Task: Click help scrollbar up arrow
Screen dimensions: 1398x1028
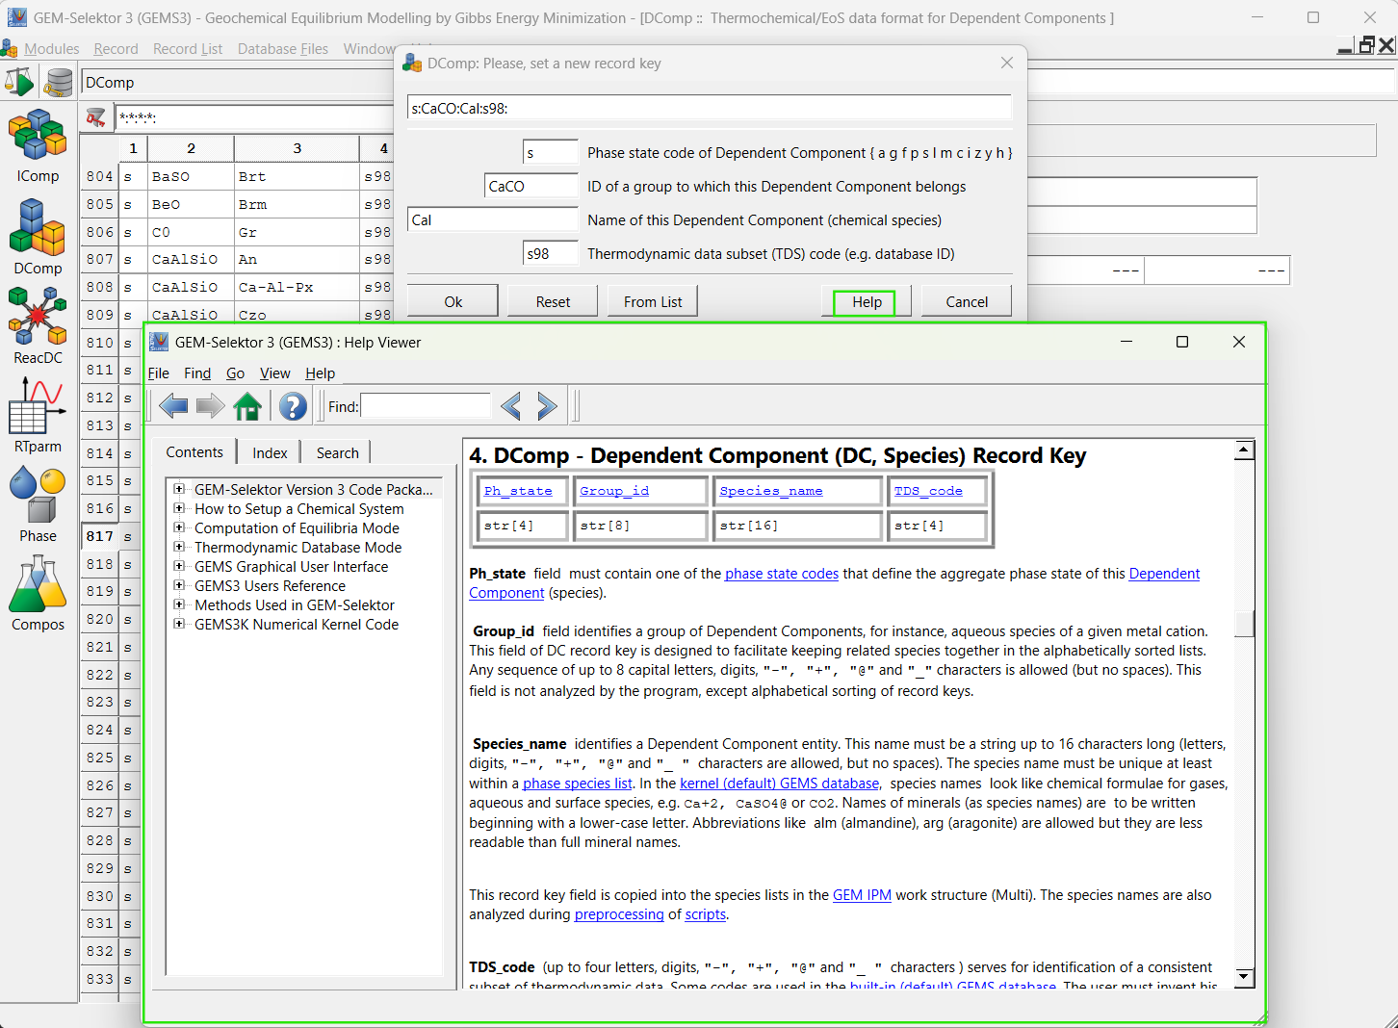Action: (x=1245, y=450)
